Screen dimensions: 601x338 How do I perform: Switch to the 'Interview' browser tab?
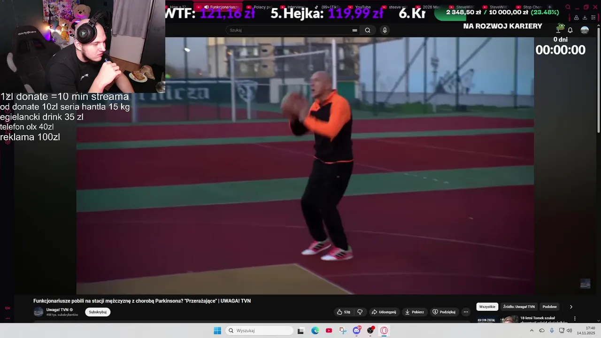click(293, 7)
